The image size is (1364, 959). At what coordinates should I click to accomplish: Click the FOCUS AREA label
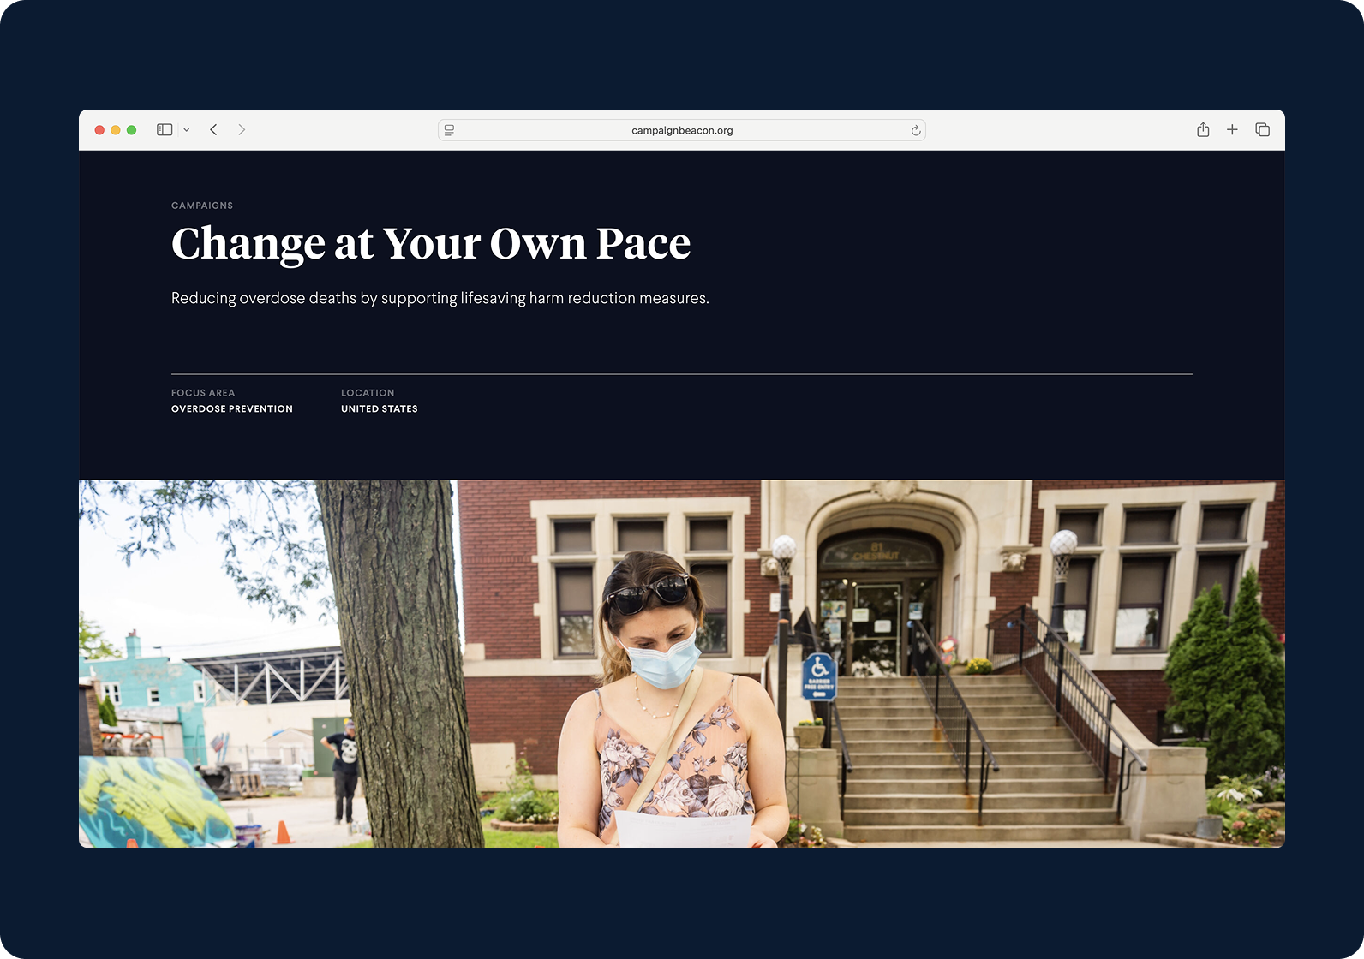(203, 393)
